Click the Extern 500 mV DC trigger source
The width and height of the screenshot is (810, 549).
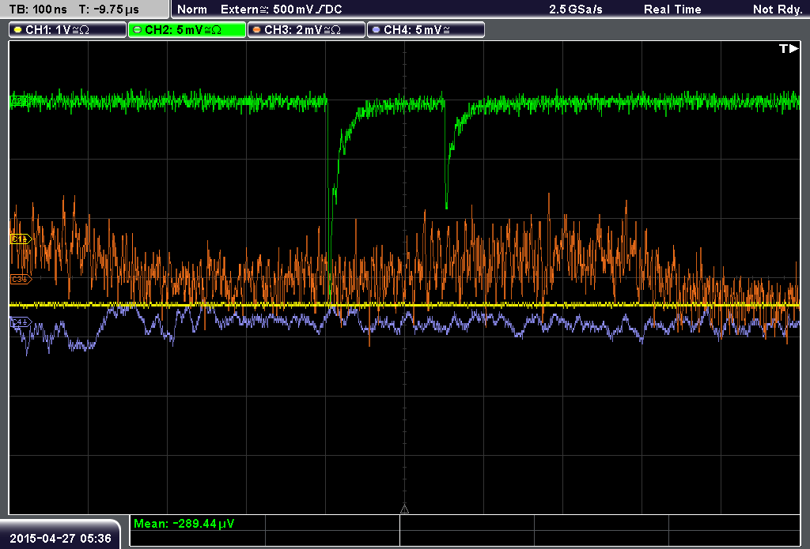tap(281, 9)
